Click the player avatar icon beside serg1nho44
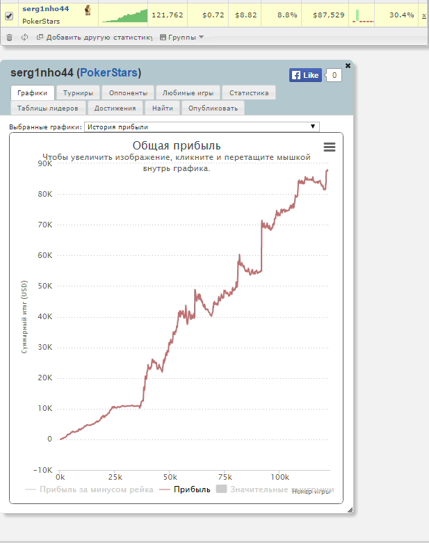 click(x=88, y=10)
